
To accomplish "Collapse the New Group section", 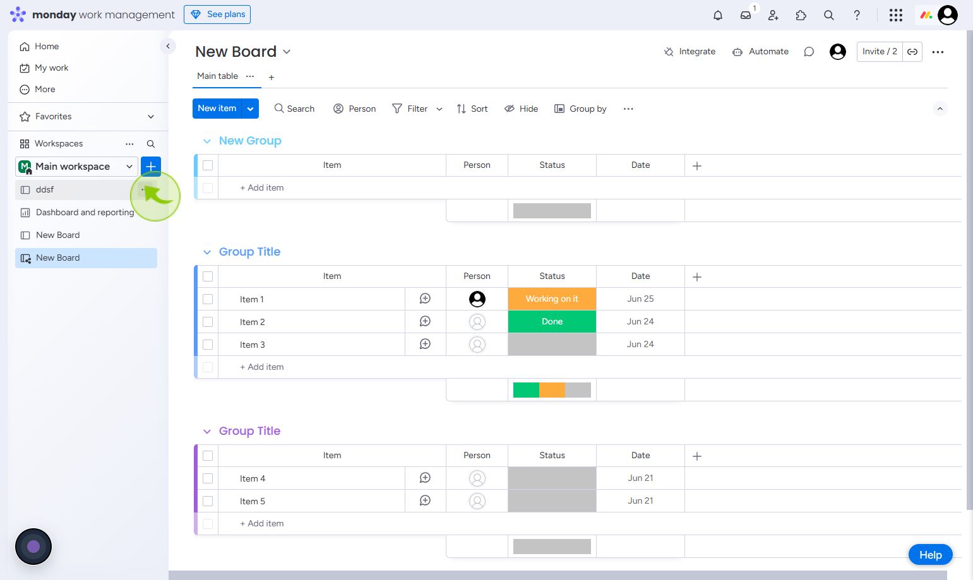I will pyautogui.click(x=206, y=141).
